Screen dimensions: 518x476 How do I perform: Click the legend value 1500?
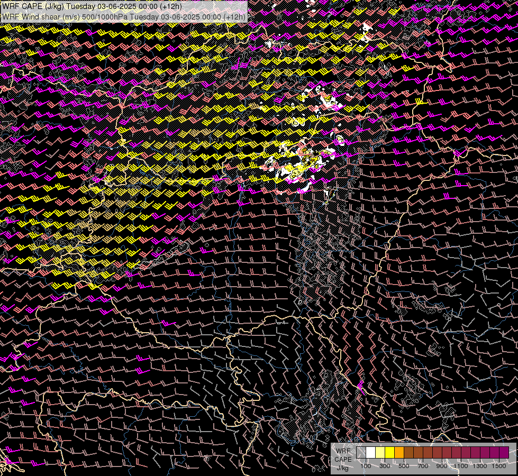click(x=499, y=466)
